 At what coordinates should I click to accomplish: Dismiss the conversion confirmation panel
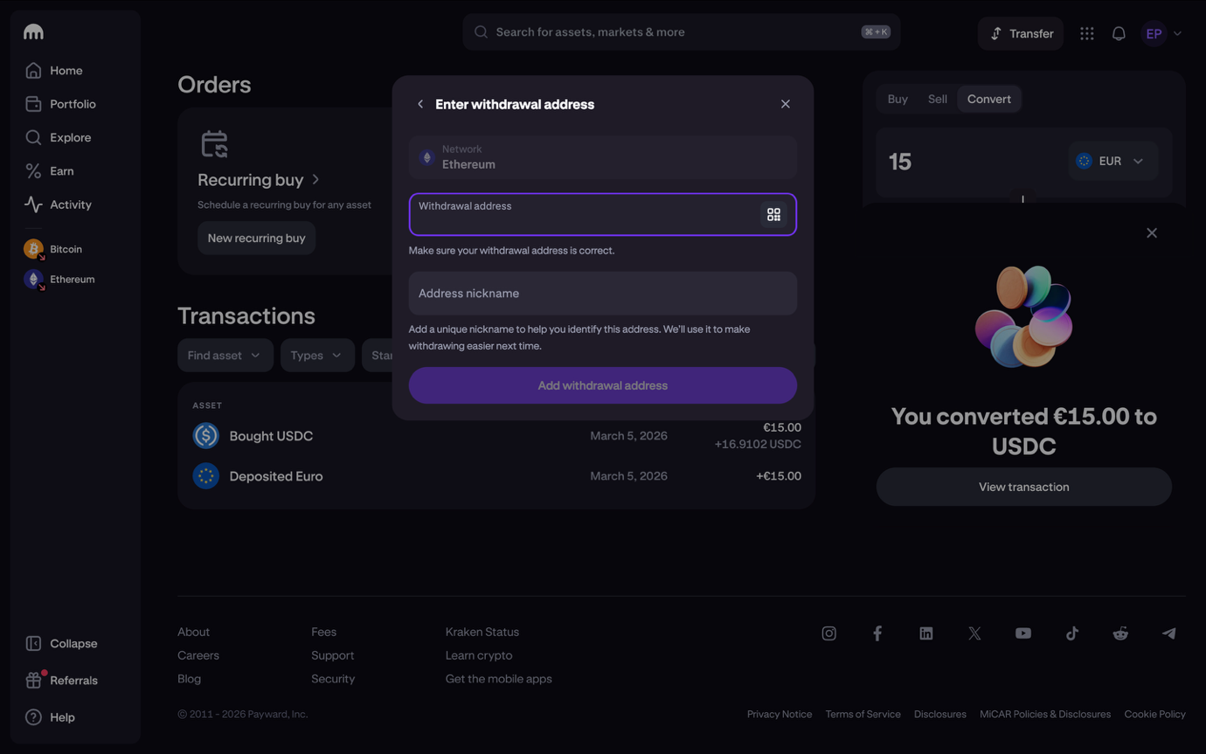click(1151, 233)
